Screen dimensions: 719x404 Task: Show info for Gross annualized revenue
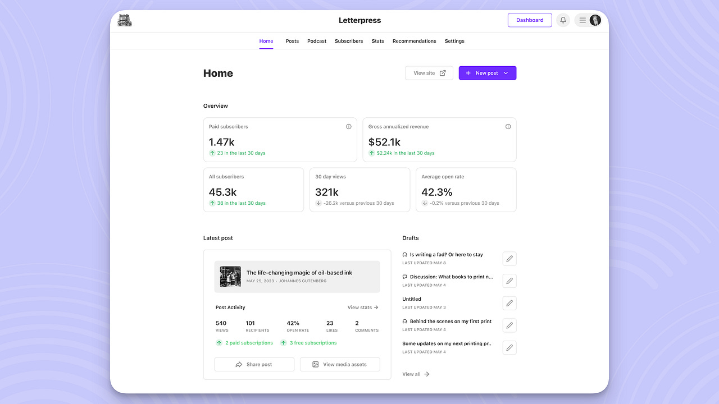508,127
